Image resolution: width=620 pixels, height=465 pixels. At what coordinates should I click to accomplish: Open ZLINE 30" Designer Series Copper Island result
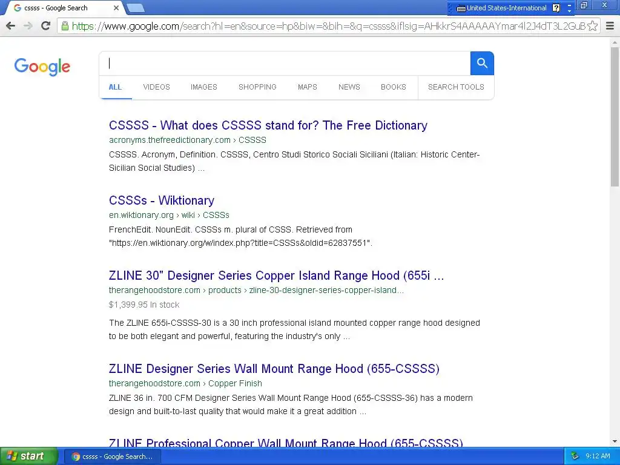pos(276,275)
